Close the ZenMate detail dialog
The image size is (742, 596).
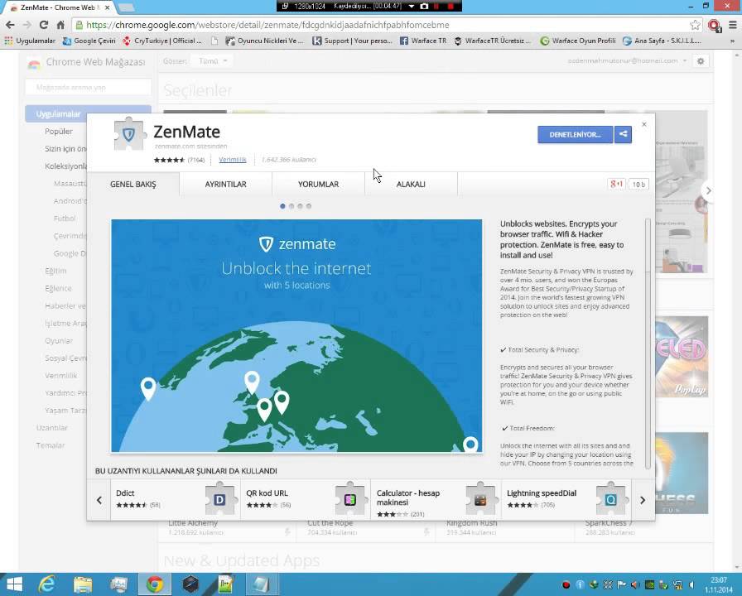pos(644,124)
